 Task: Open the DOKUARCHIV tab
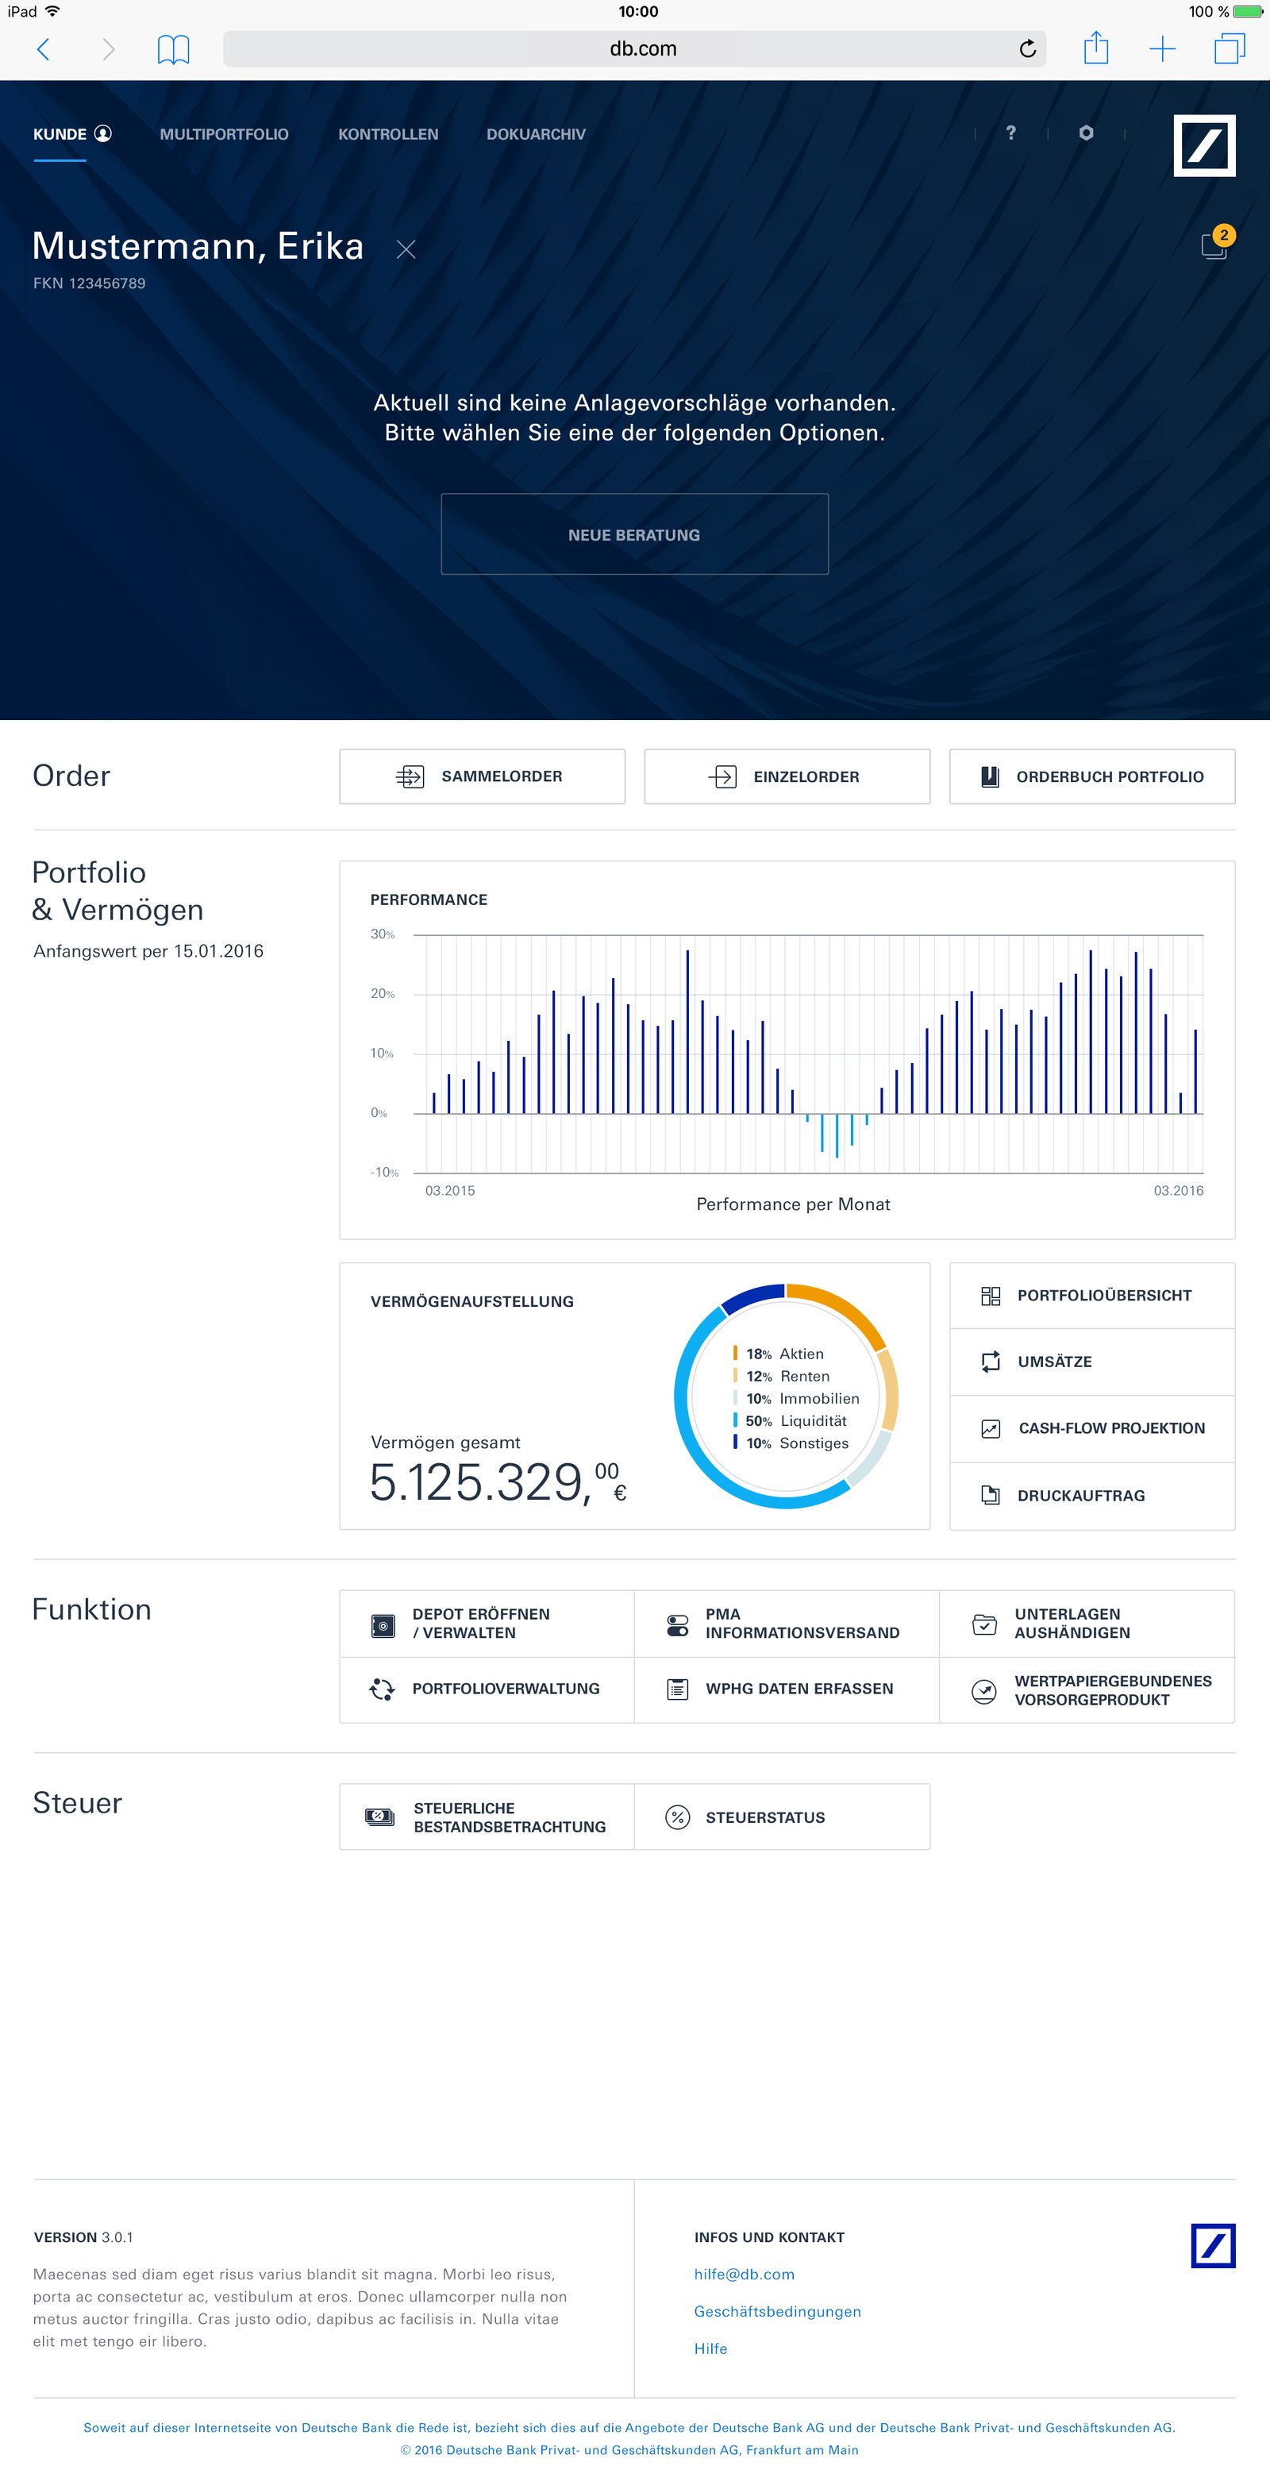point(537,134)
